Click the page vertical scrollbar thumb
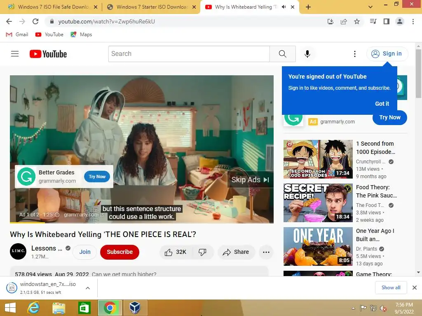Image resolution: width=422 pixels, height=316 pixels. pyautogui.click(x=418, y=73)
